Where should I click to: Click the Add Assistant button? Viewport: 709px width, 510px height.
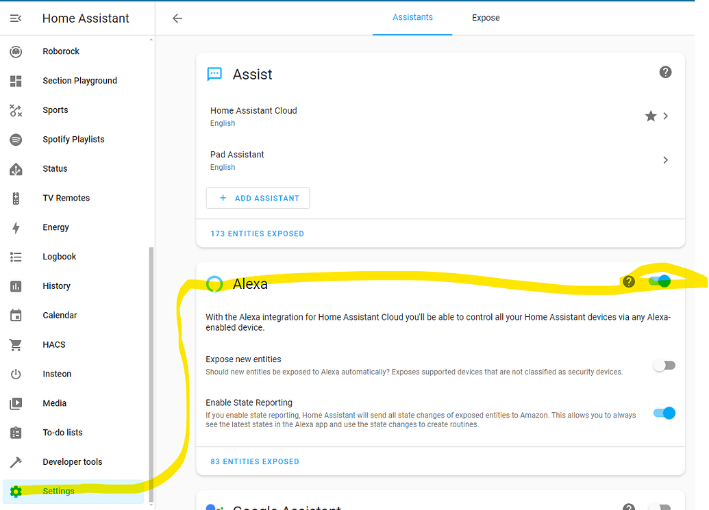pyautogui.click(x=258, y=197)
